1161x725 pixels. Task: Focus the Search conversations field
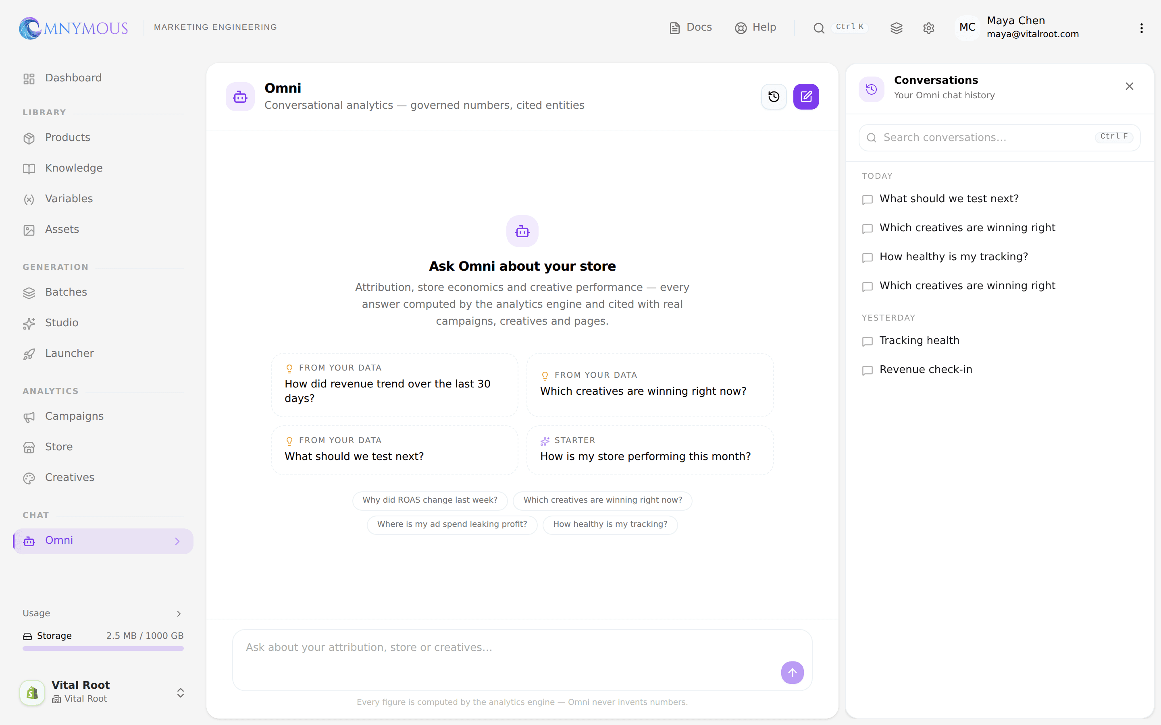(999, 138)
